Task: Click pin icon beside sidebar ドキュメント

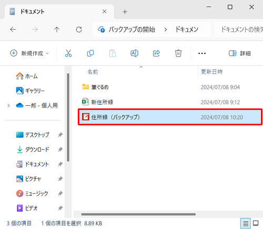Action: (x=60, y=164)
